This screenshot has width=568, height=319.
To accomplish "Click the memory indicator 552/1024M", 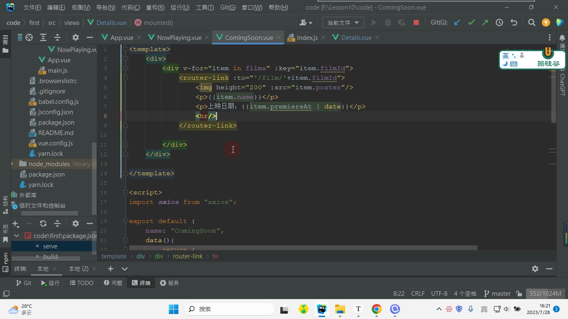I will click(545, 294).
